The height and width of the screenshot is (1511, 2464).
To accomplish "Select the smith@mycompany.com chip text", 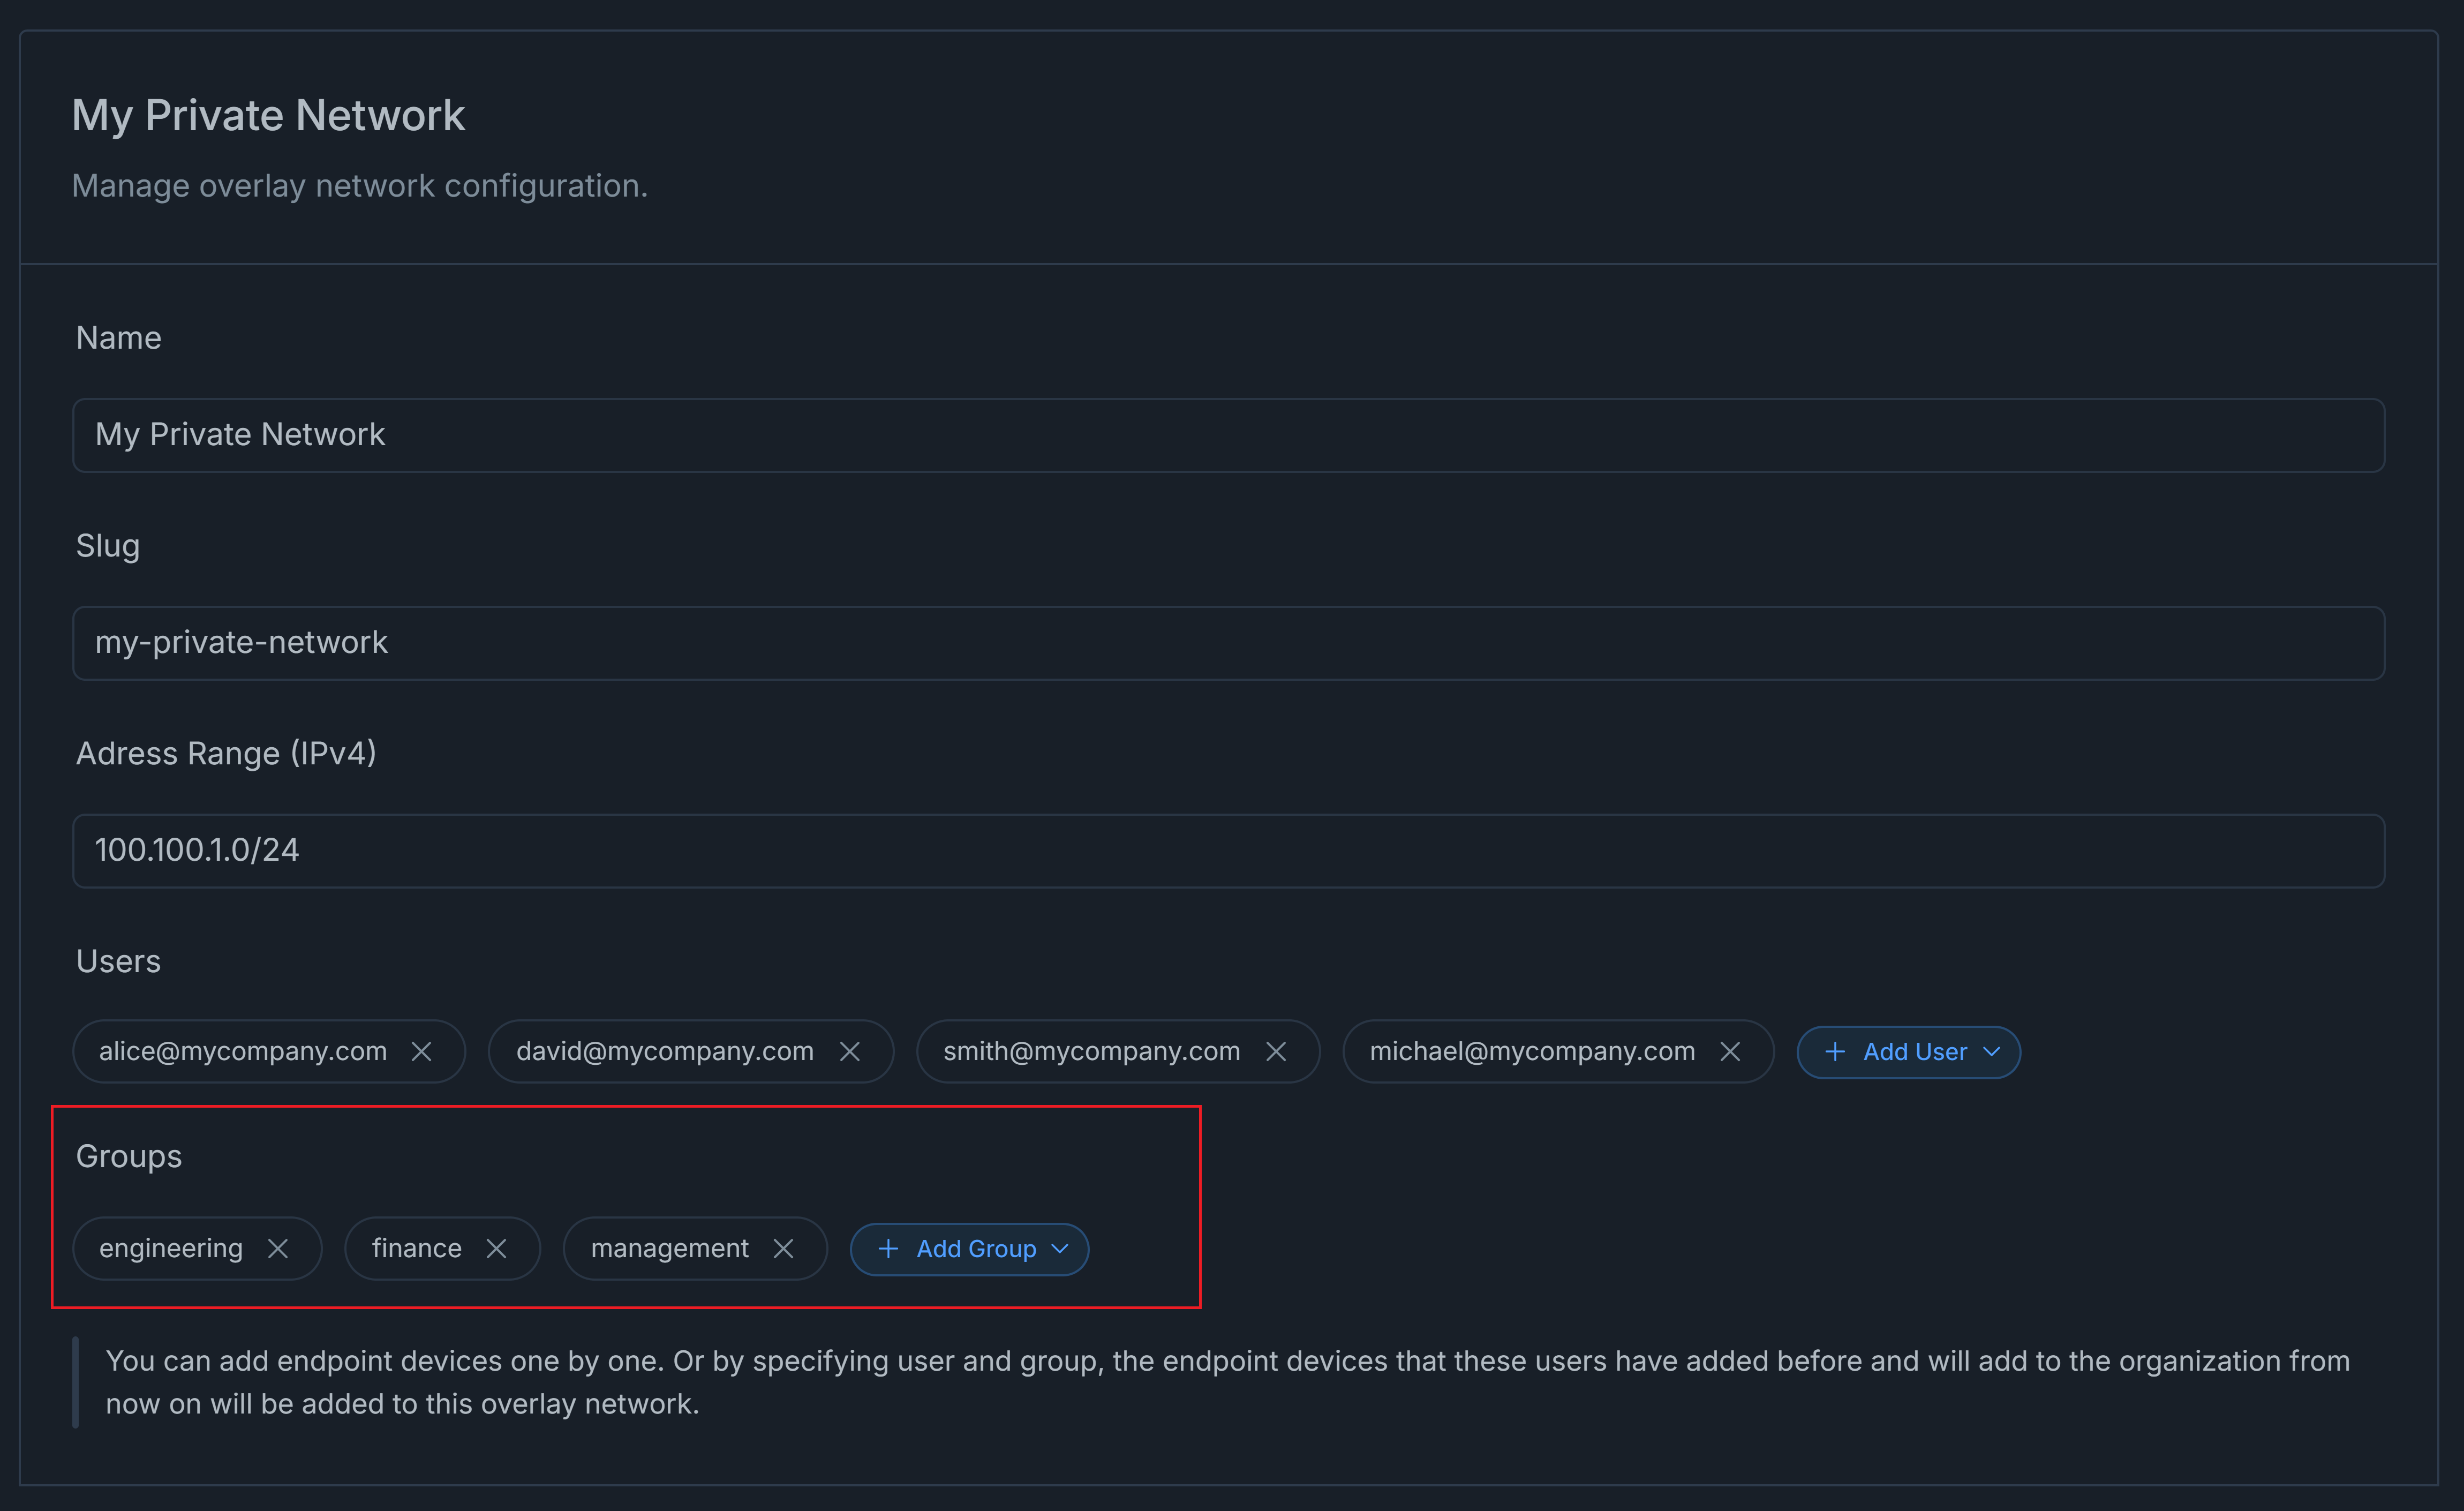I will [1092, 1051].
